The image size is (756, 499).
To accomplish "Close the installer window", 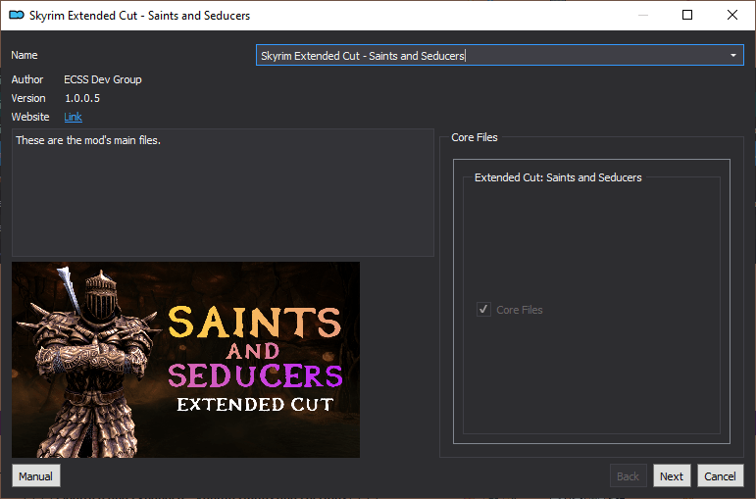I will pos(732,15).
